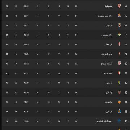Open team name link أتلتيك بيلباو
Viewport: 130px width, 130px height.
107,64
